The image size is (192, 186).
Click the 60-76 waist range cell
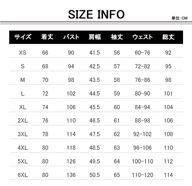142,53
